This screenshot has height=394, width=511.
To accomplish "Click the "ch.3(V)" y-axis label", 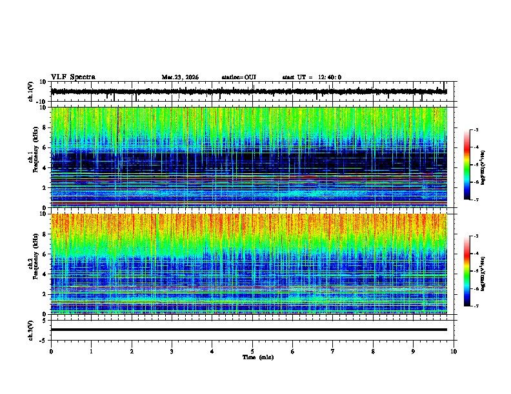I will pyautogui.click(x=31, y=330).
